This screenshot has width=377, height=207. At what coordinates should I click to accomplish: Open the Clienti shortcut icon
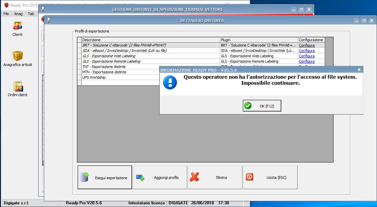(x=17, y=26)
